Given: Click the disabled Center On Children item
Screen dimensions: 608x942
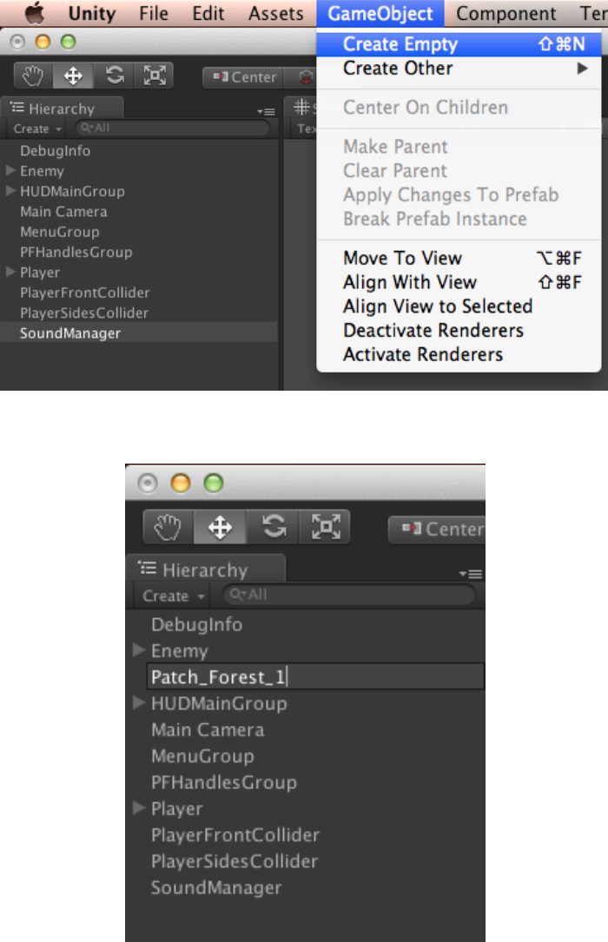Looking at the screenshot, I should [x=459, y=108].
